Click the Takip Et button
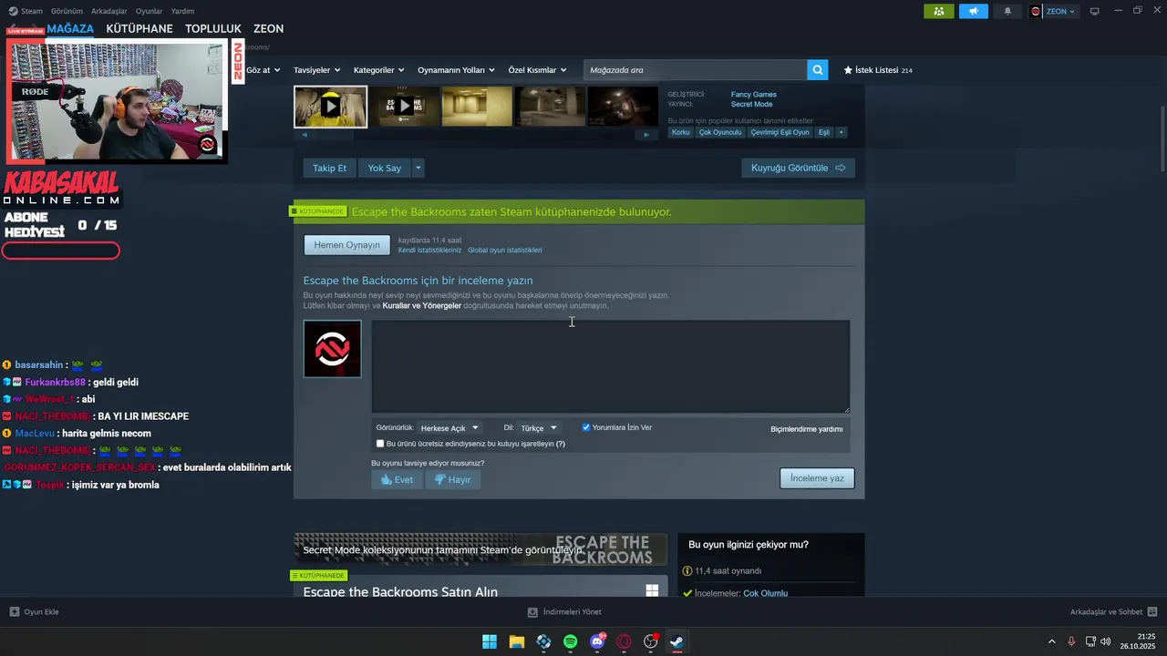 click(x=329, y=168)
